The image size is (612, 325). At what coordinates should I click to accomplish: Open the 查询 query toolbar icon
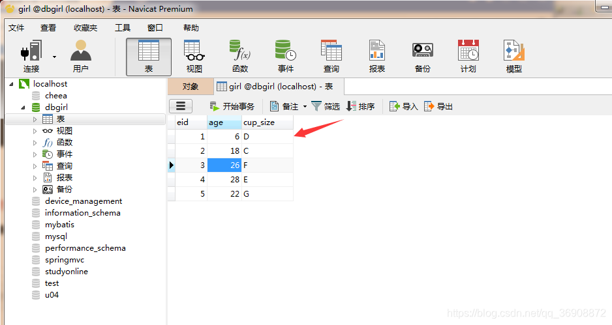(x=331, y=57)
